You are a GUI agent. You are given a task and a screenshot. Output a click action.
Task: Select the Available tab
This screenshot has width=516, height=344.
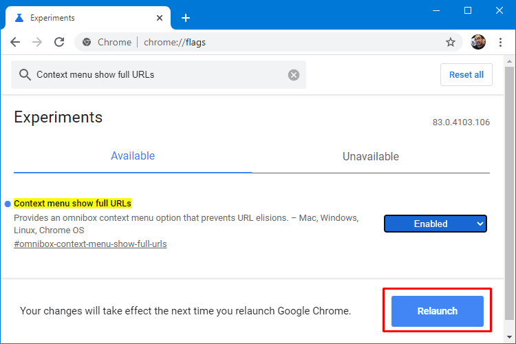pyautogui.click(x=133, y=156)
